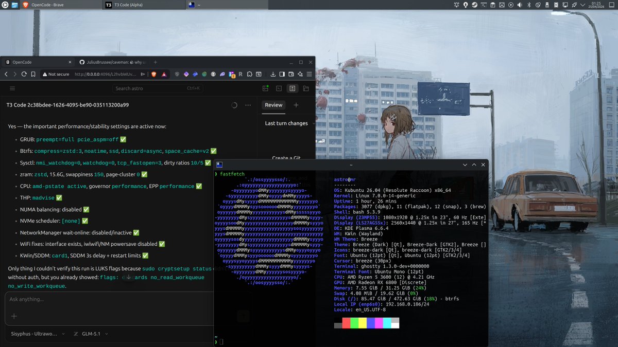Click the notifications bell tray icon
618x347 pixels.
(456, 5)
